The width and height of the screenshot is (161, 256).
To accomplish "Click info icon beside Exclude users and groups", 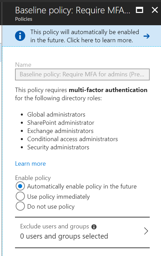I will [94, 227].
